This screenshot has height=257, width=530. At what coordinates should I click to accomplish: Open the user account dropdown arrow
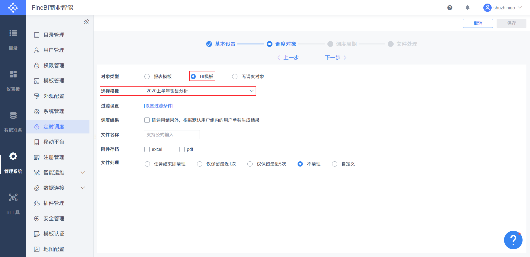pyautogui.click(x=520, y=7)
